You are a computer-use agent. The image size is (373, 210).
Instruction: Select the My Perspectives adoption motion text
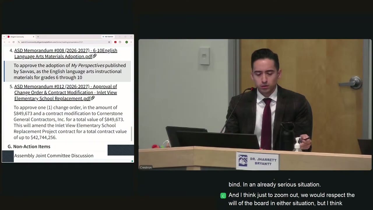70,71
